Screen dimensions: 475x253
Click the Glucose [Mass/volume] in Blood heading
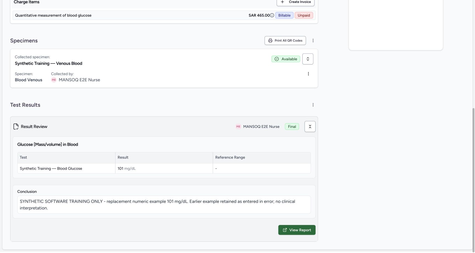tap(48, 144)
